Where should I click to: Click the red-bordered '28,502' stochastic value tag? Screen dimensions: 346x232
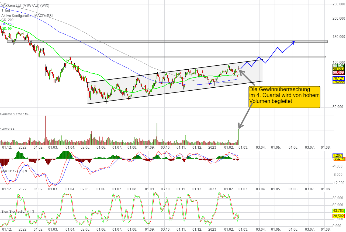click(x=338, y=216)
